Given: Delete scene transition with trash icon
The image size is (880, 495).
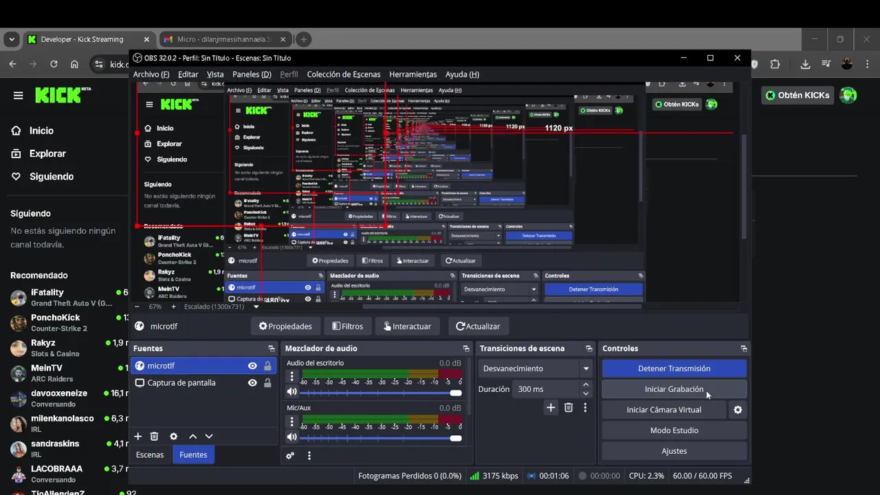Looking at the screenshot, I should click(569, 408).
